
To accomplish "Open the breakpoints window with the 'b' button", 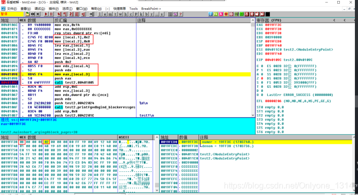I will tap(146, 14).
